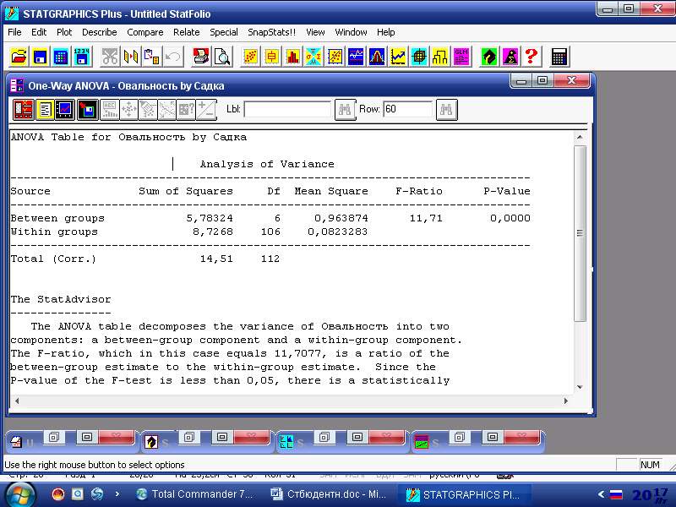The width and height of the screenshot is (676, 507).
Task: Open the time-series chart icon
Action: click(x=356, y=57)
